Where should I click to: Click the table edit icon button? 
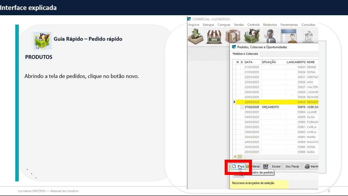(265, 166)
